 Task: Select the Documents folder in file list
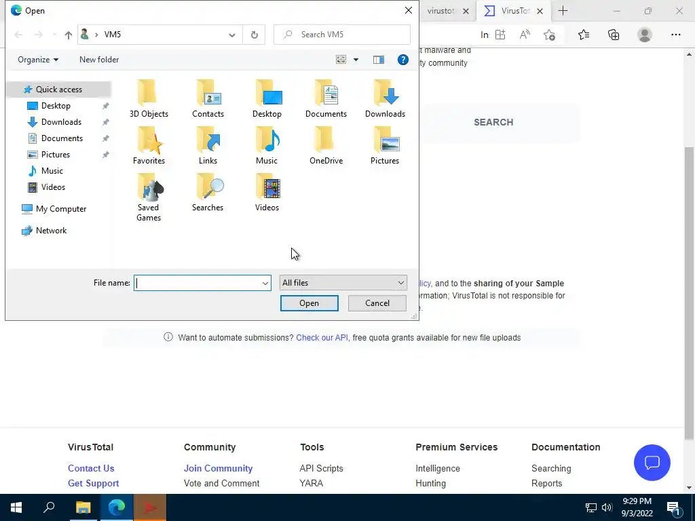point(326,99)
